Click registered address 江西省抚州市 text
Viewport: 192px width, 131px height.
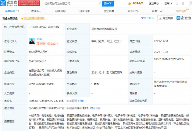coord(59,108)
